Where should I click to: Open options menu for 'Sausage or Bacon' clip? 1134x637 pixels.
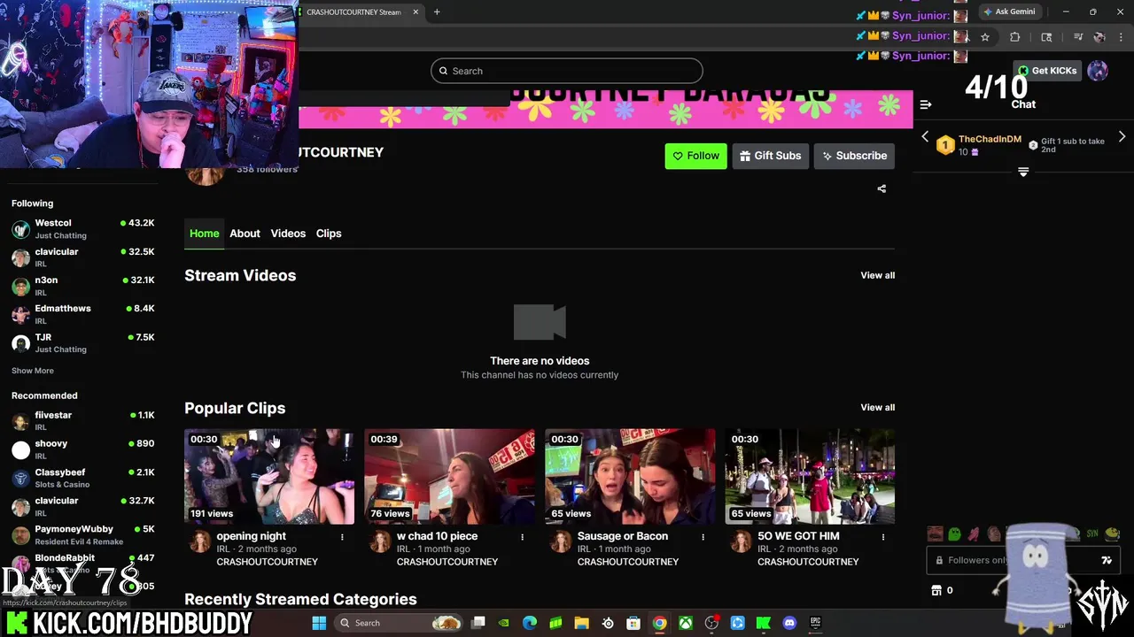point(703,537)
